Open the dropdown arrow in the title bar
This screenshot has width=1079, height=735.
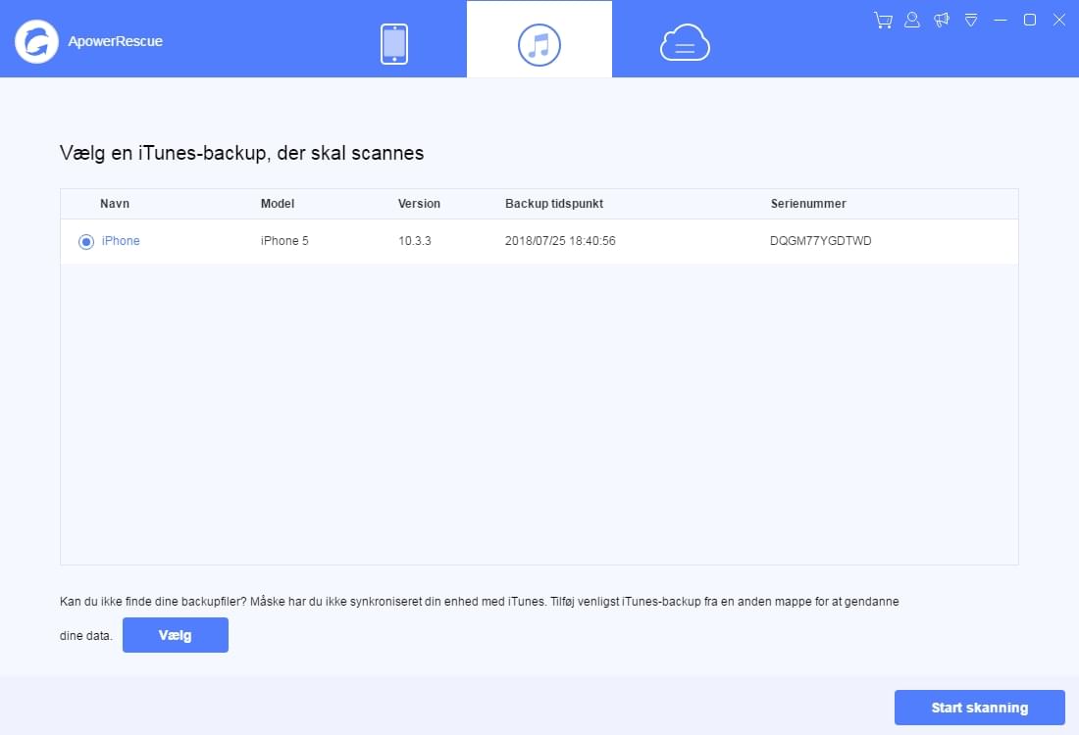click(x=970, y=19)
